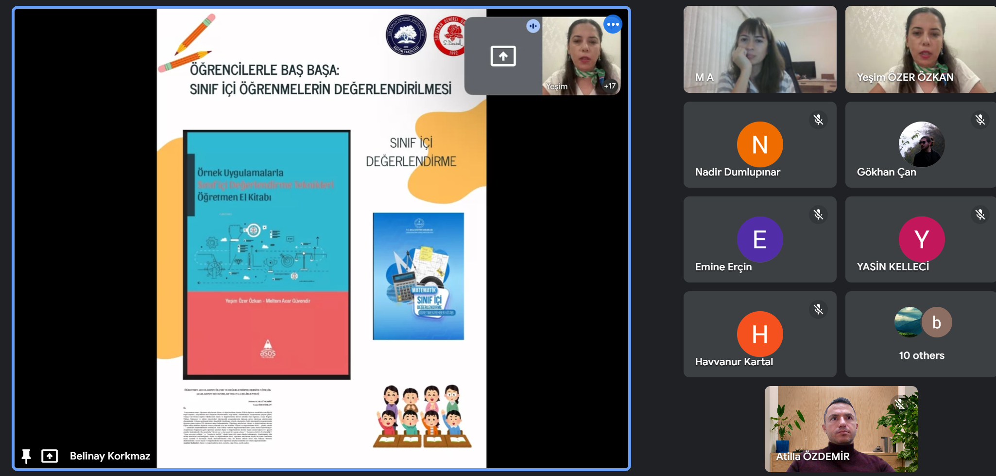Click the muted mic icon on Nadir Dumlupınar's tile

pyautogui.click(x=818, y=120)
